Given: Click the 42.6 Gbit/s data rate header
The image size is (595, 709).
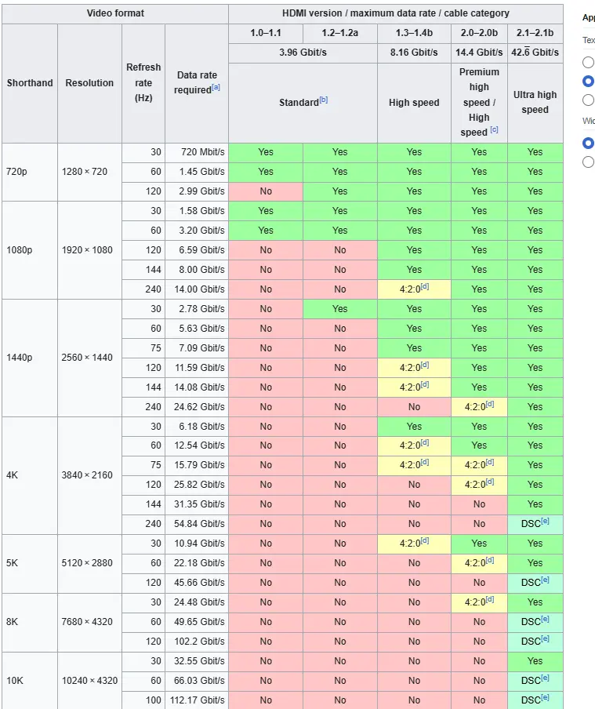Looking at the screenshot, I should [x=535, y=53].
